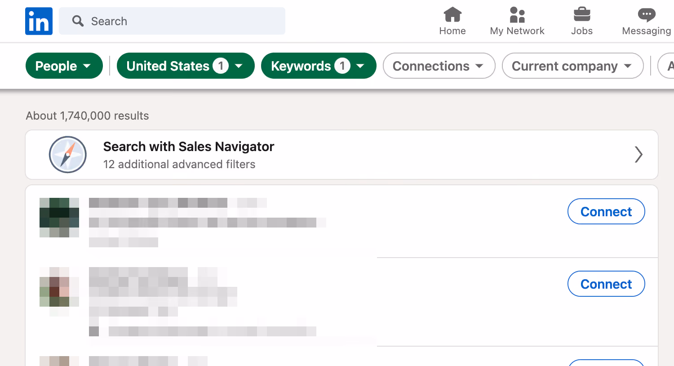Open the LinkedIn logo home link
The width and height of the screenshot is (674, 366).
pyautogui.click(x=39, y=21)
